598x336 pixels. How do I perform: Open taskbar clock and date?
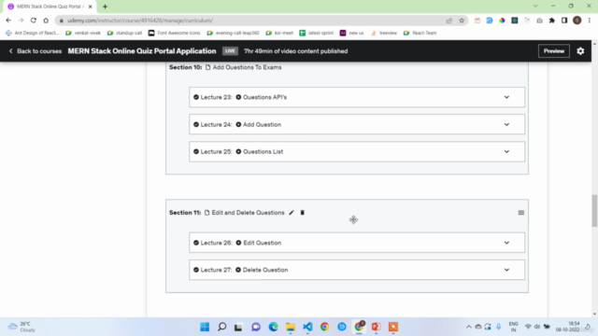pos(568,327)
